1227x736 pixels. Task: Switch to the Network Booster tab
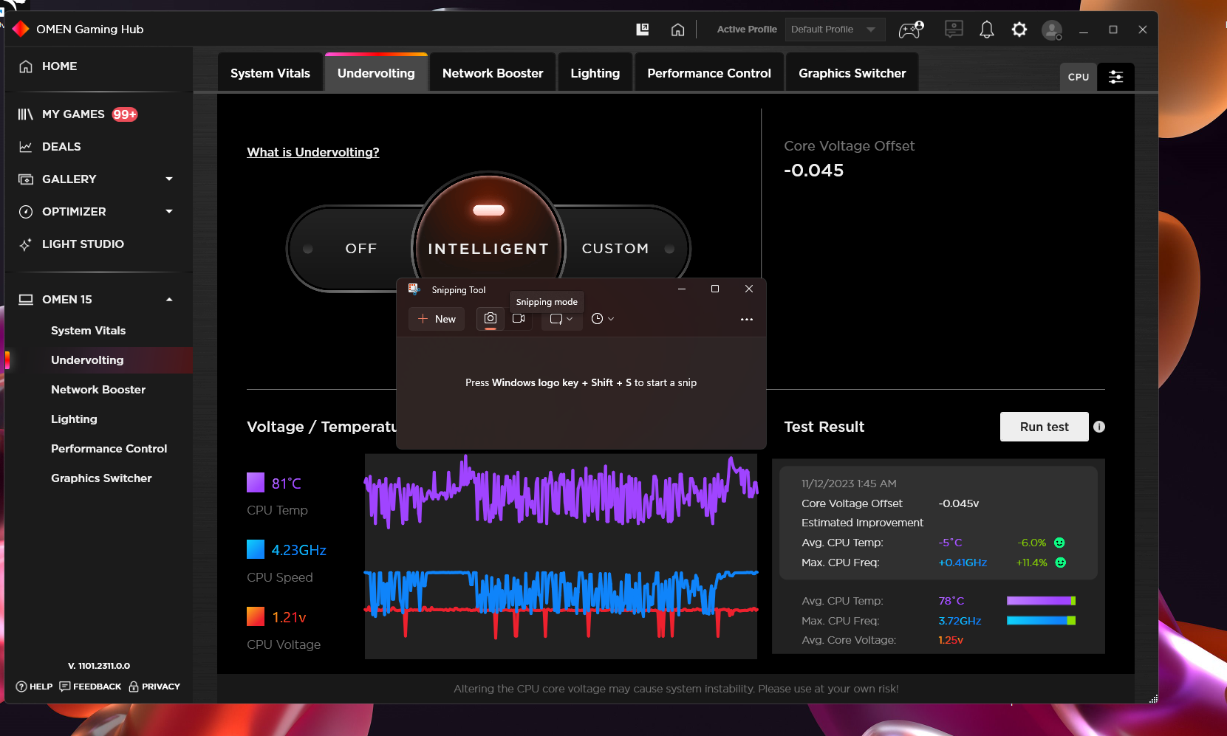pos(493,73)
